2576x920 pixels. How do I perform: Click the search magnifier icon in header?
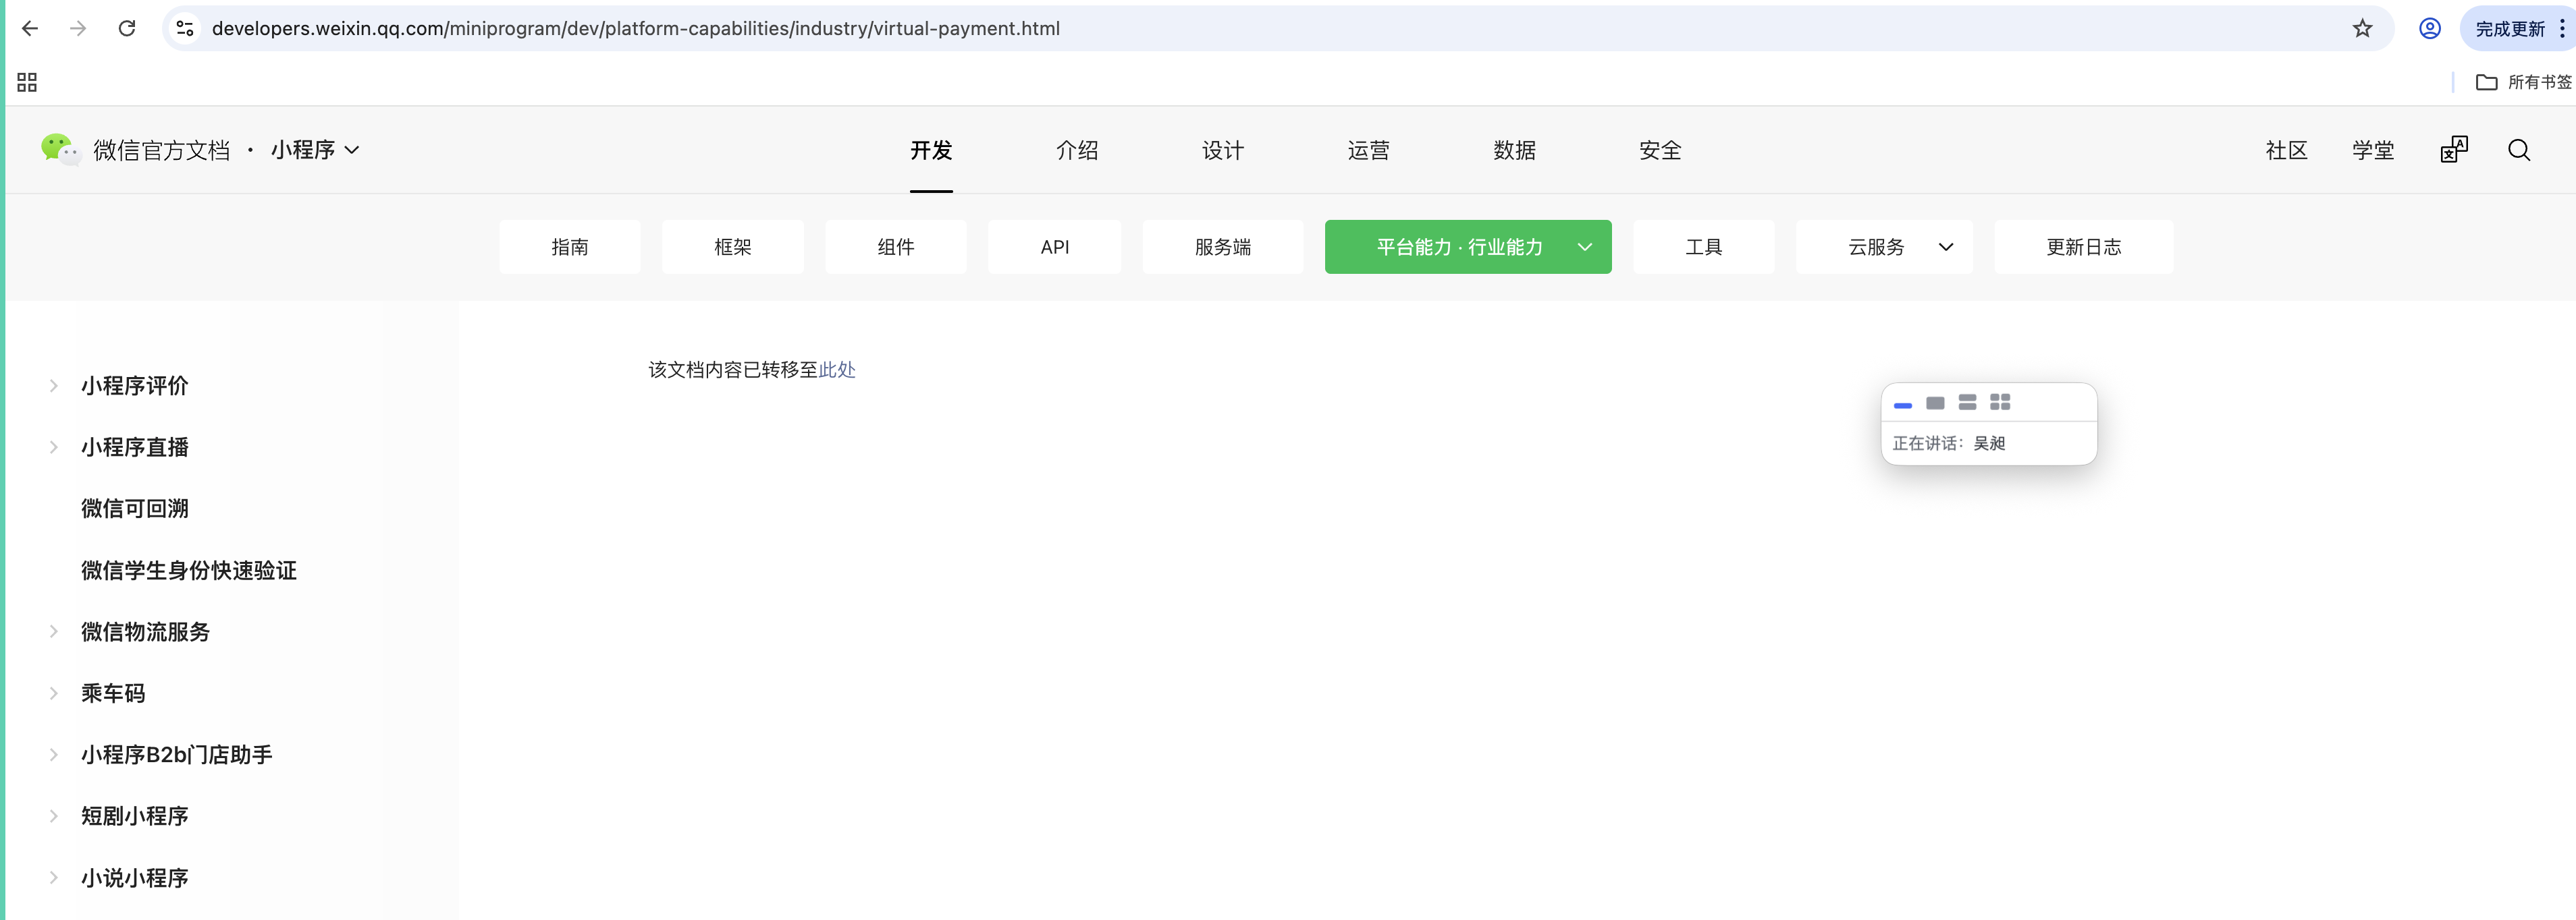(2518, 150)
